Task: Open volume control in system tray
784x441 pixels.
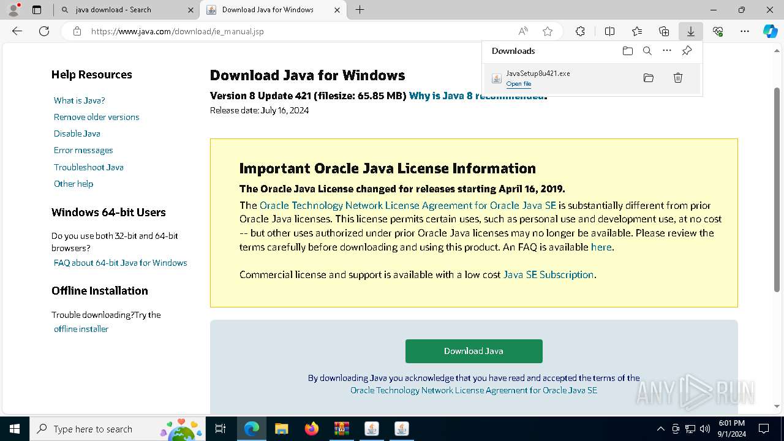Action: 705,429
